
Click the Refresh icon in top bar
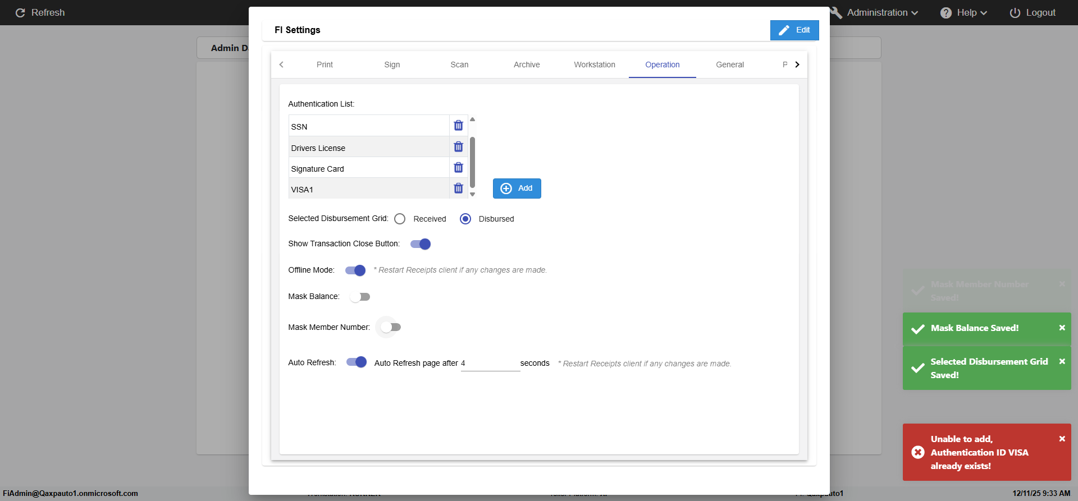(20, 12)
